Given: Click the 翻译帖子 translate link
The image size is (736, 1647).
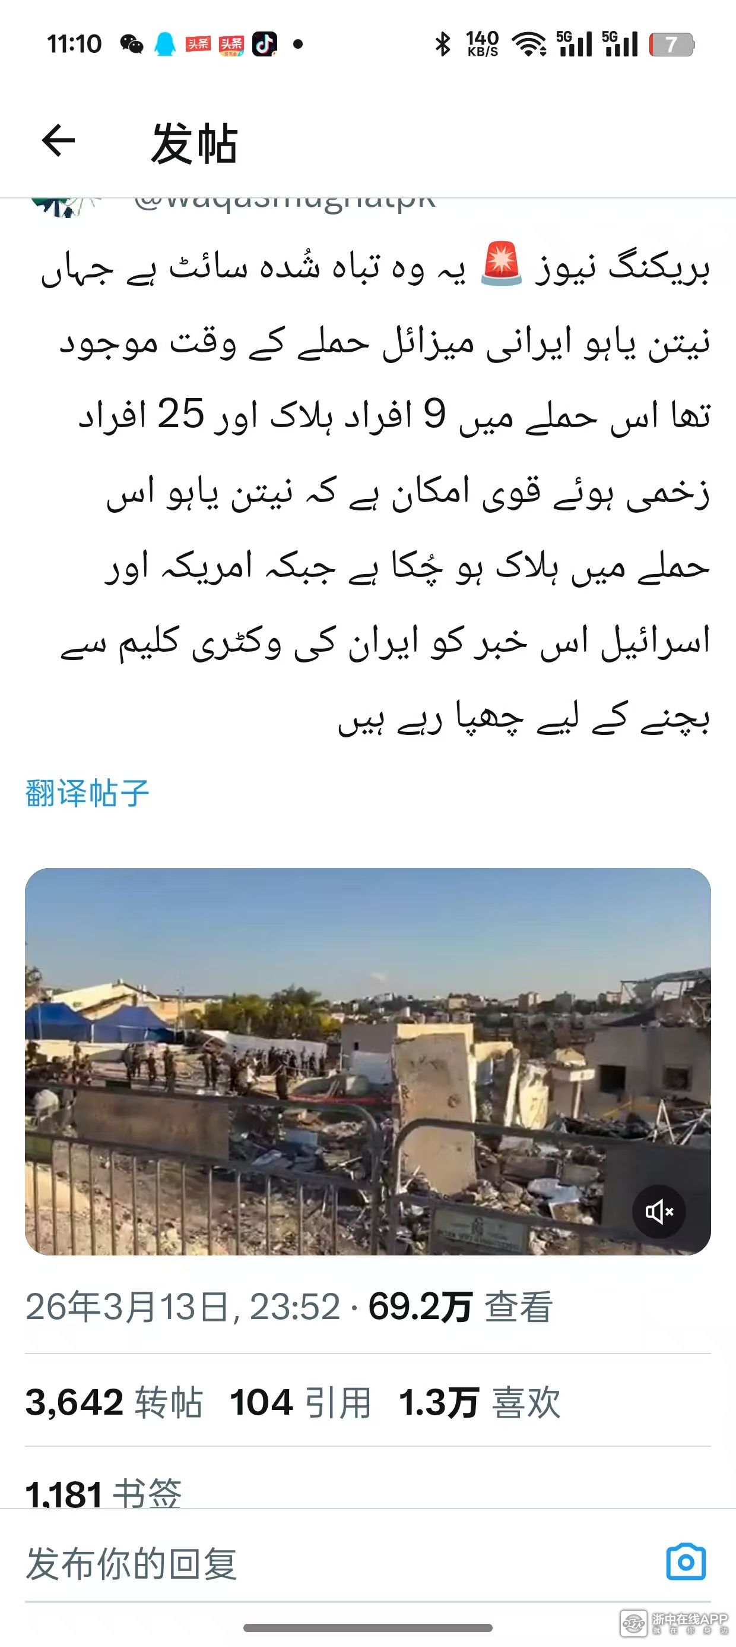Looking at the screenshot, I should pyautogui.click(x=87, y=793).
